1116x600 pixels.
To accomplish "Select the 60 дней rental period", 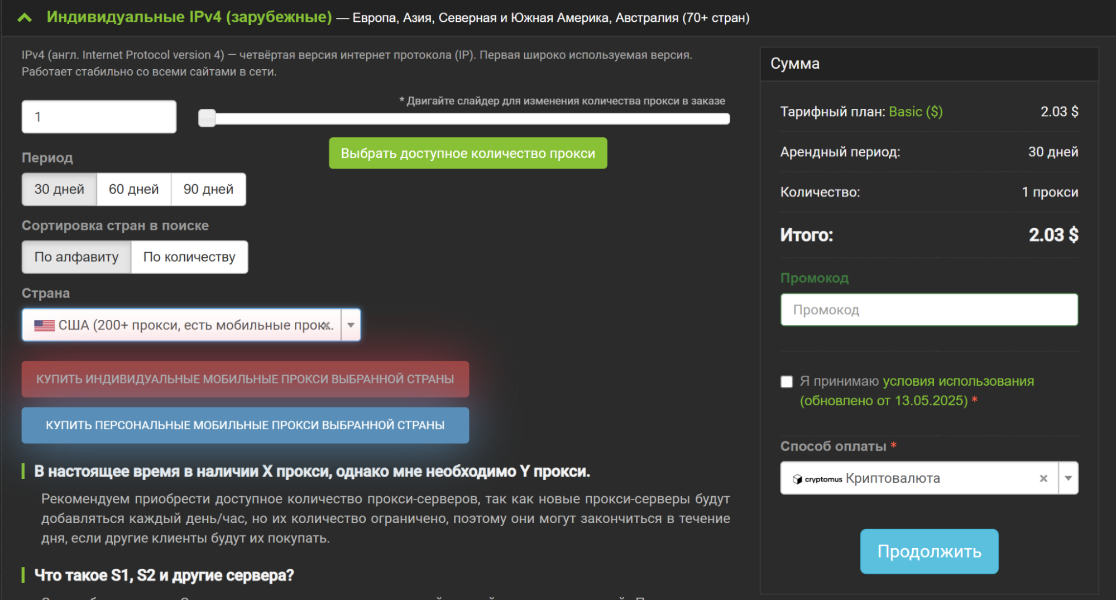I will (x=133, y=189).
